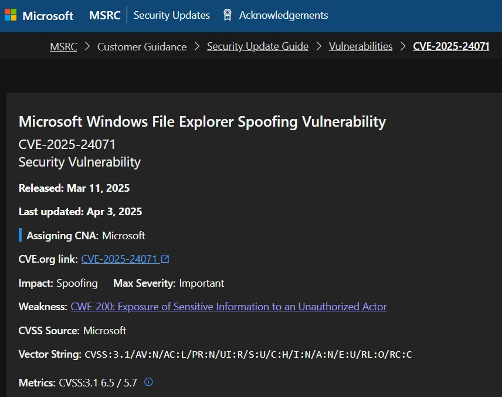Click the external link icon beside CVE-2025-24071

coord(165,259)
